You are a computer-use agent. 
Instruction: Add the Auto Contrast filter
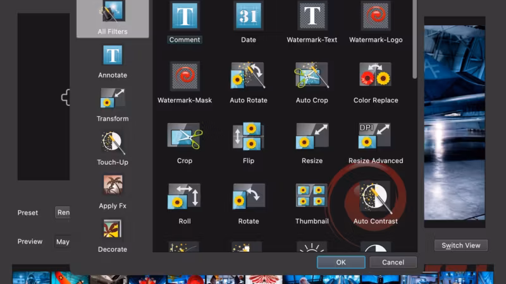coord(376,203)
